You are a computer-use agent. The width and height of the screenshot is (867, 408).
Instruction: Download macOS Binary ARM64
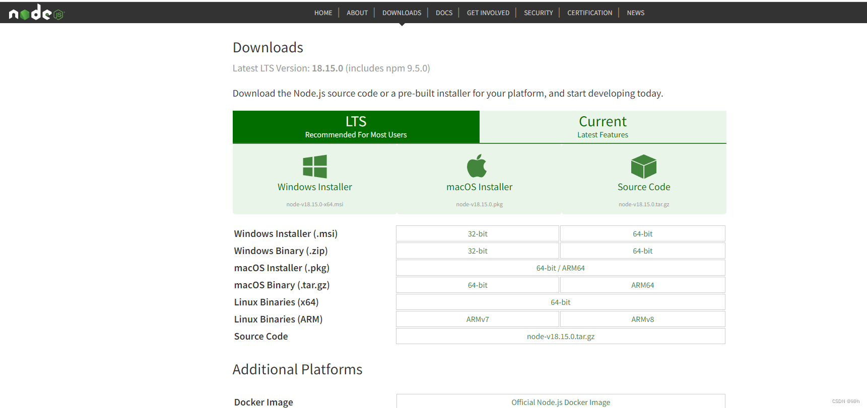(643, 285)
